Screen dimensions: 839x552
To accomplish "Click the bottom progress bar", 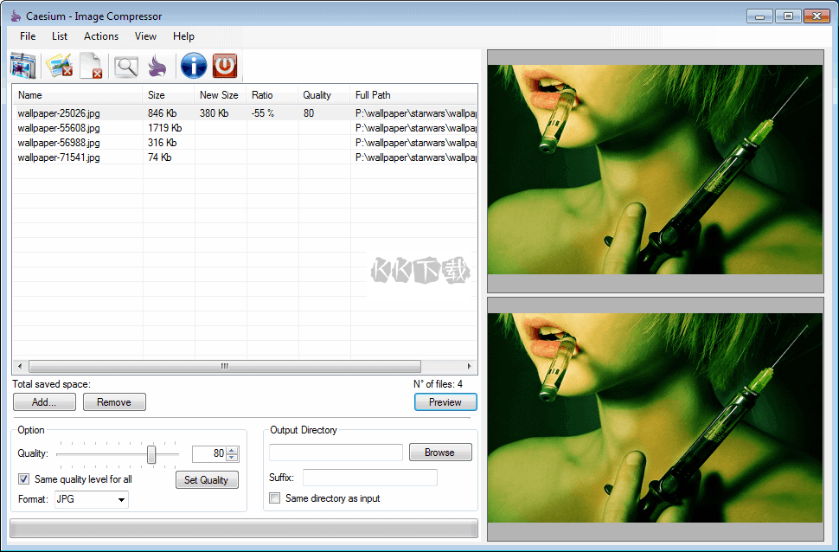I will click(244, 529).
